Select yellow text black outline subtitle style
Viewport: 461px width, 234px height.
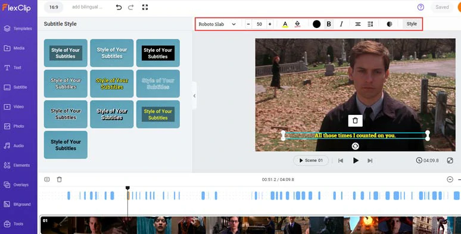click(112, 83)
